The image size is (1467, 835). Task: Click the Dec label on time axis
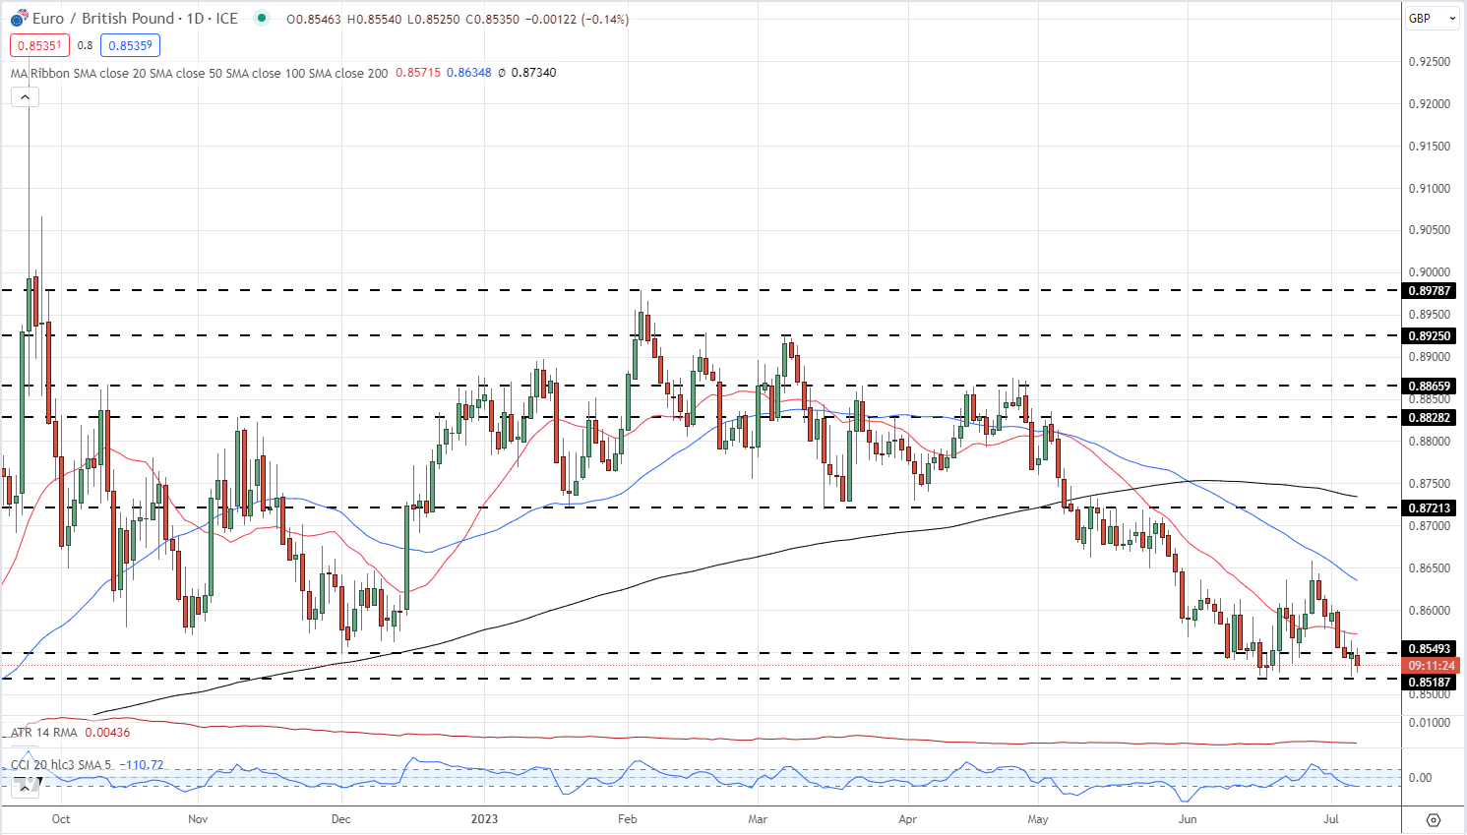340,819
